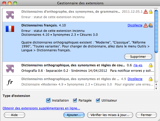Open the link to get more extensions online
The width and height of the screenshot is (160, 121).
coord(41,108)
